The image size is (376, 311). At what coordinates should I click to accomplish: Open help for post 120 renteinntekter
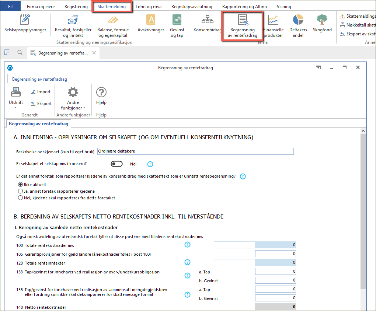click(x=188, y=262)
